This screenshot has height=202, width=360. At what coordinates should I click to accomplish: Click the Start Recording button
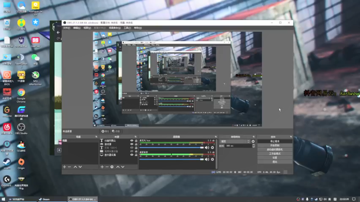(x=275, y=145)
